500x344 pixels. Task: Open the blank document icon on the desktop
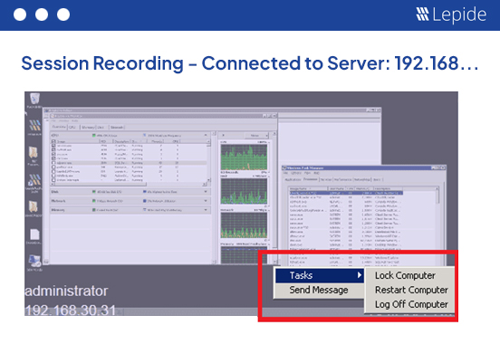click(x=34, y=235)
